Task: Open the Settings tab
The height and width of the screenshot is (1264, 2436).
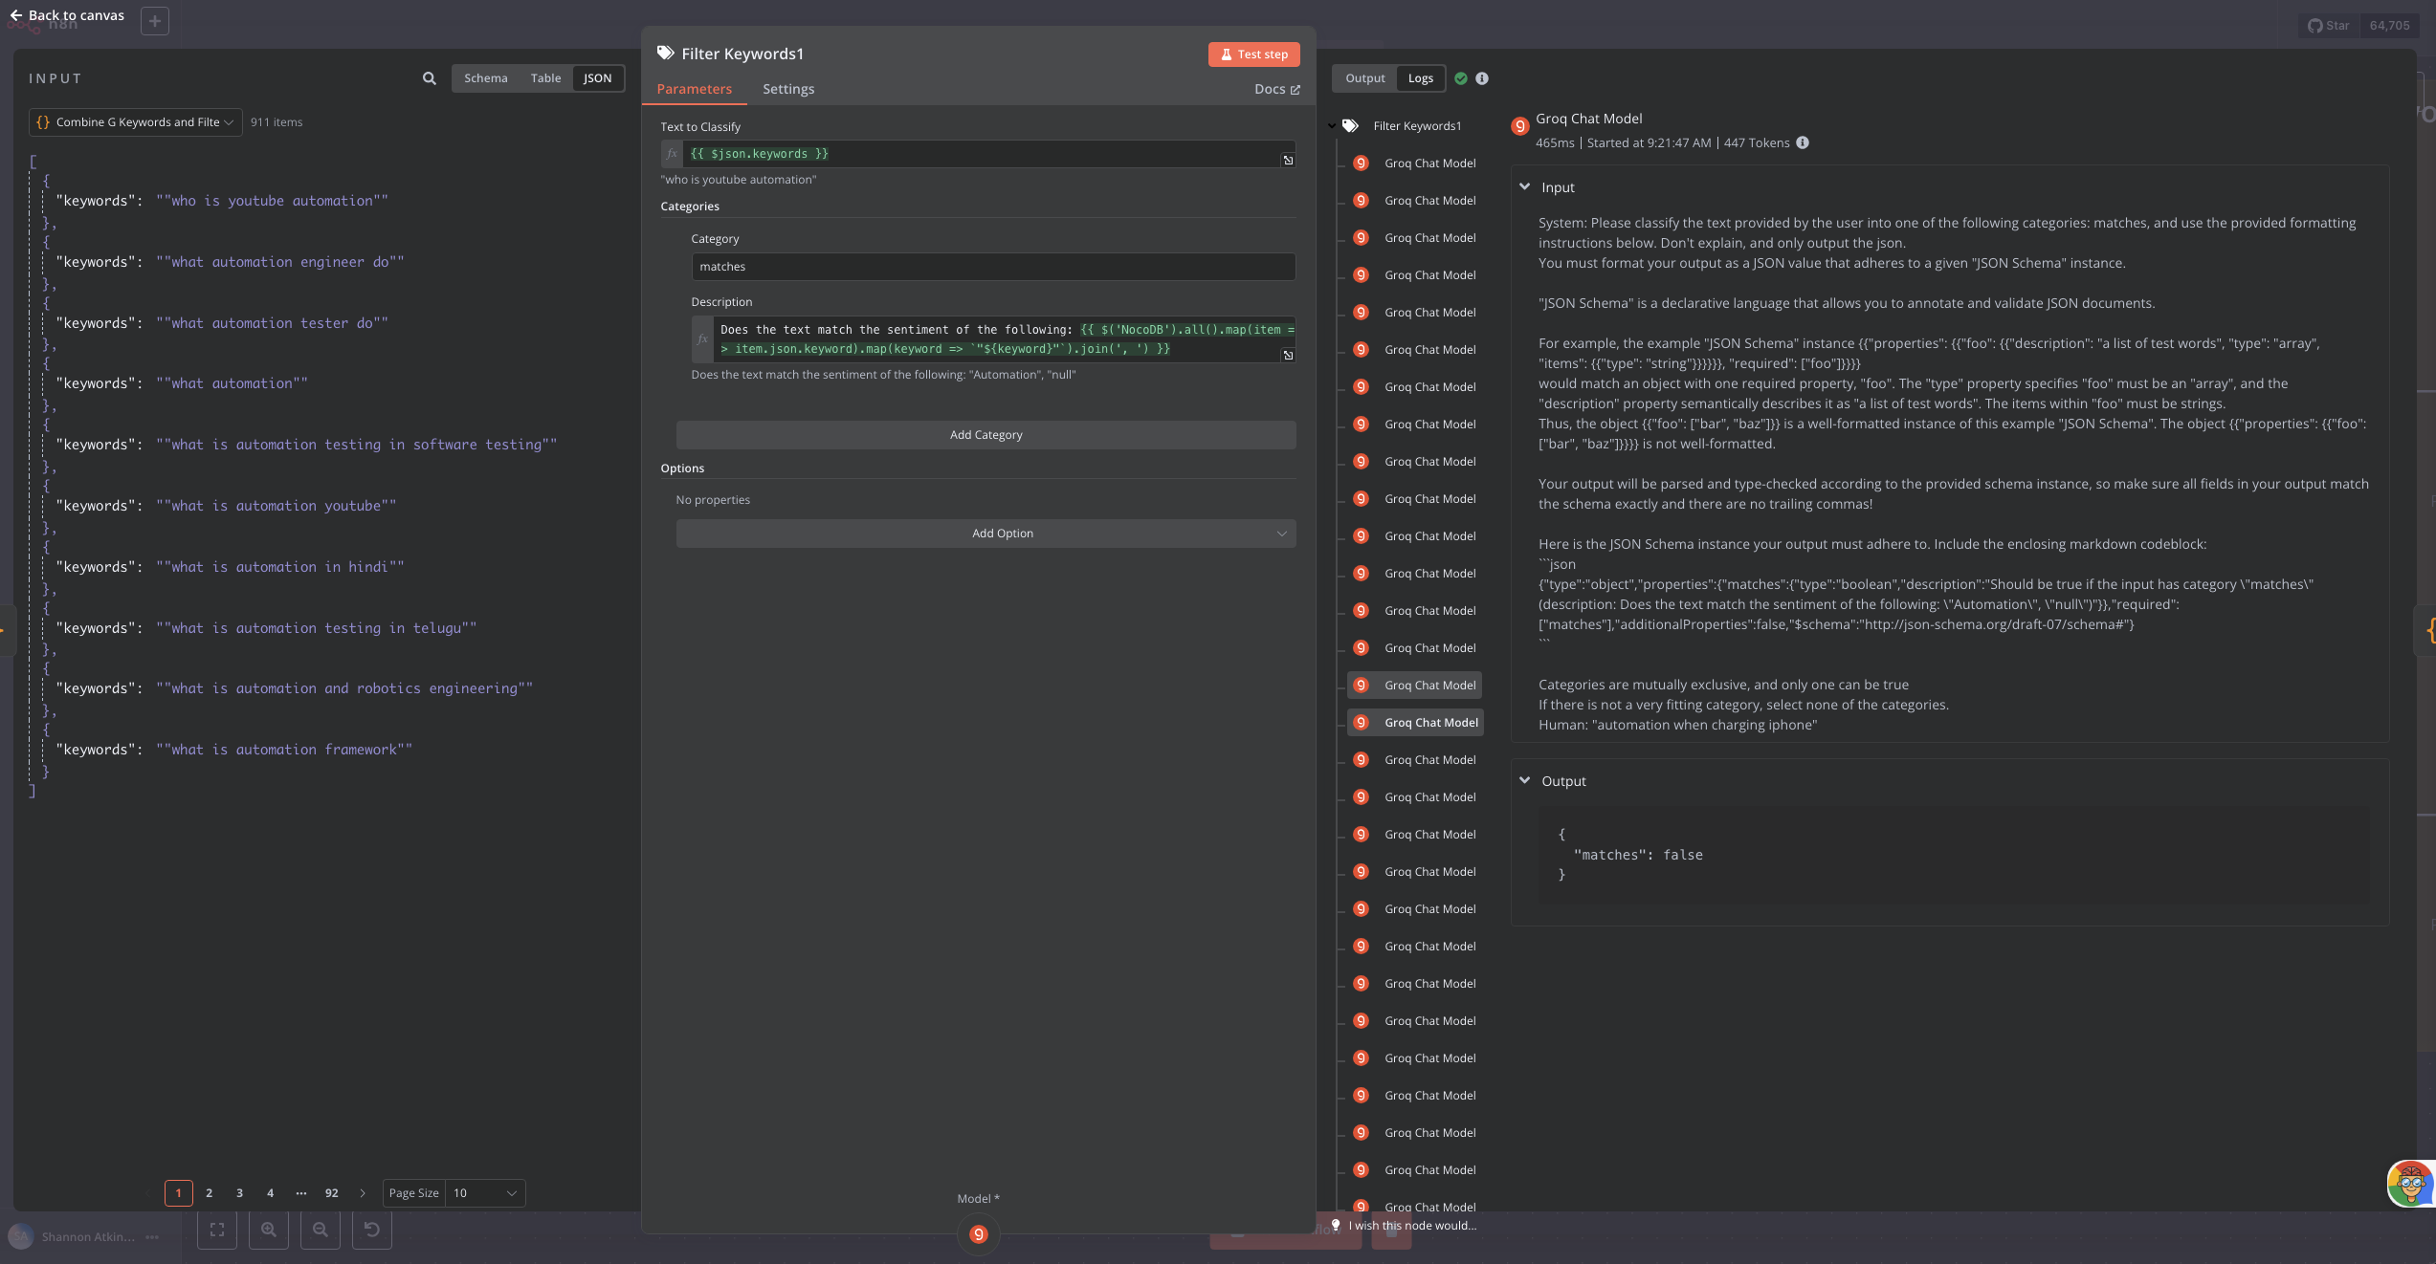Action: point(787,89)
